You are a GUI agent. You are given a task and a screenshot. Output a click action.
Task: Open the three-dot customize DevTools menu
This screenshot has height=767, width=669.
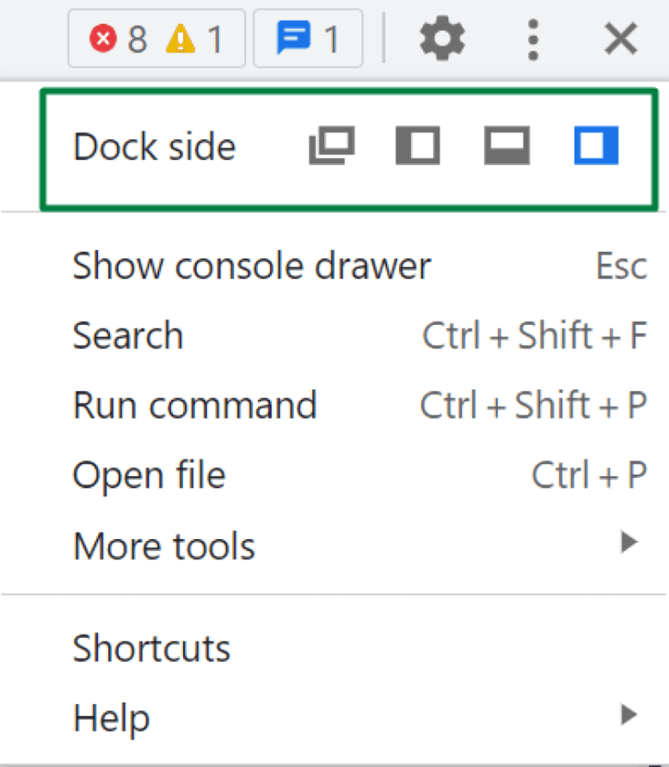533,38
